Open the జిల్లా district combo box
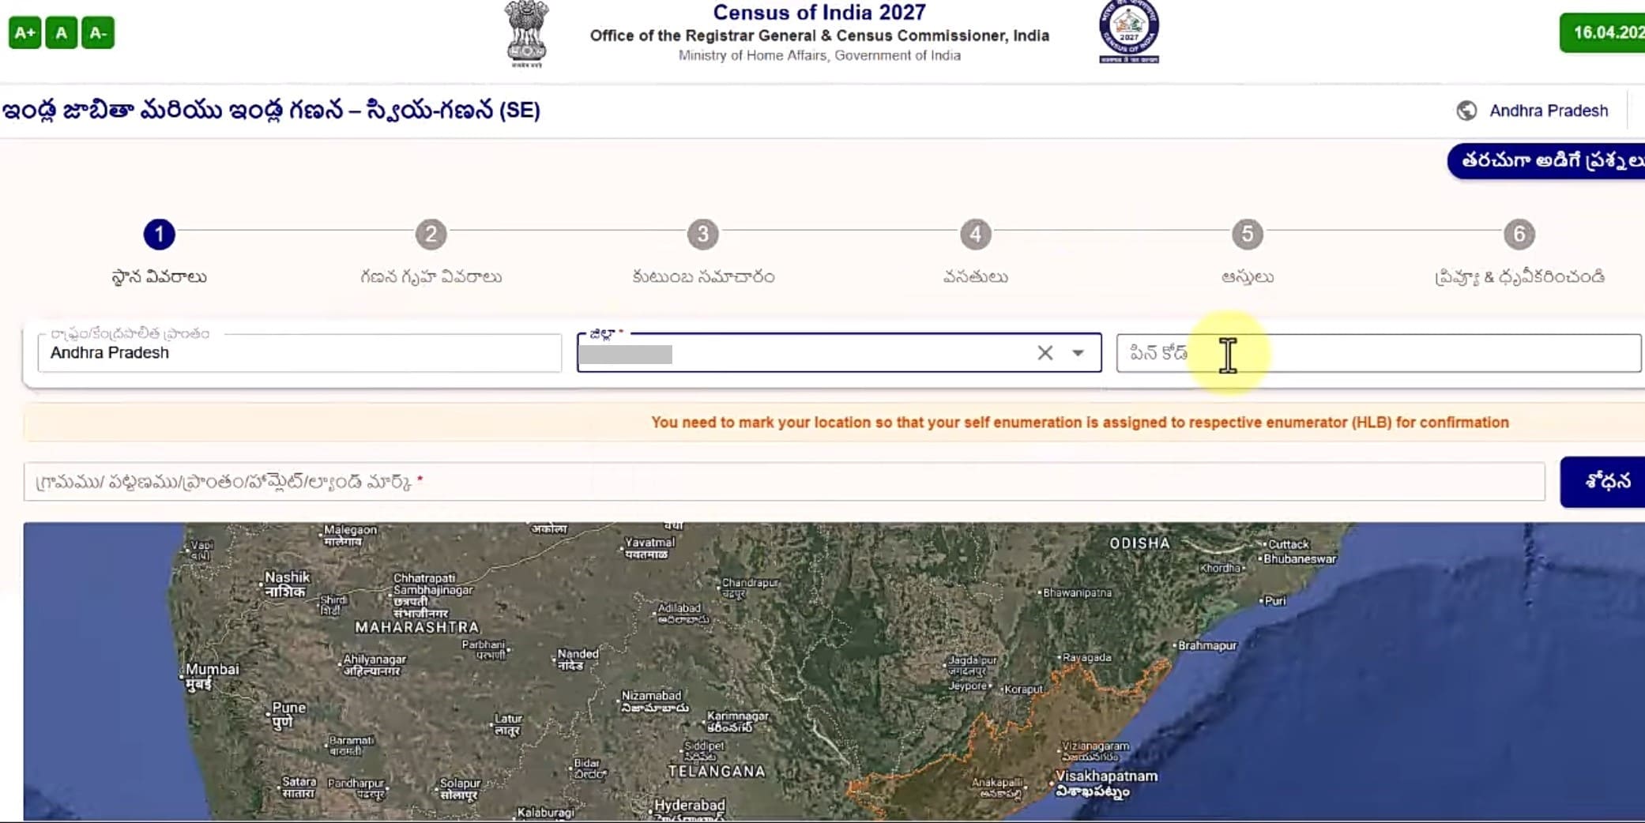Screen dimensions: 1645x823 (806, 353)
